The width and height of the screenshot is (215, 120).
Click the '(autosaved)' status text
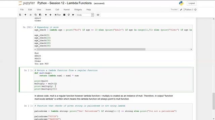(99, 3)
